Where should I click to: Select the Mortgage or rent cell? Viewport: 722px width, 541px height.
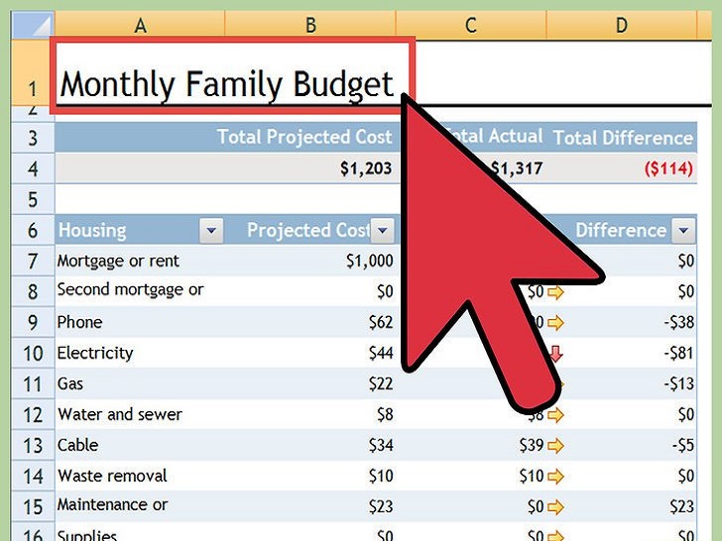[139, 261]
